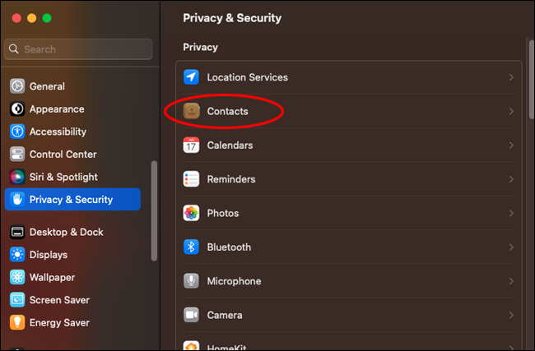Click the sidebar scrollbar
The width and height of the screenshot is (535, 351).
(x=154, y=210)
